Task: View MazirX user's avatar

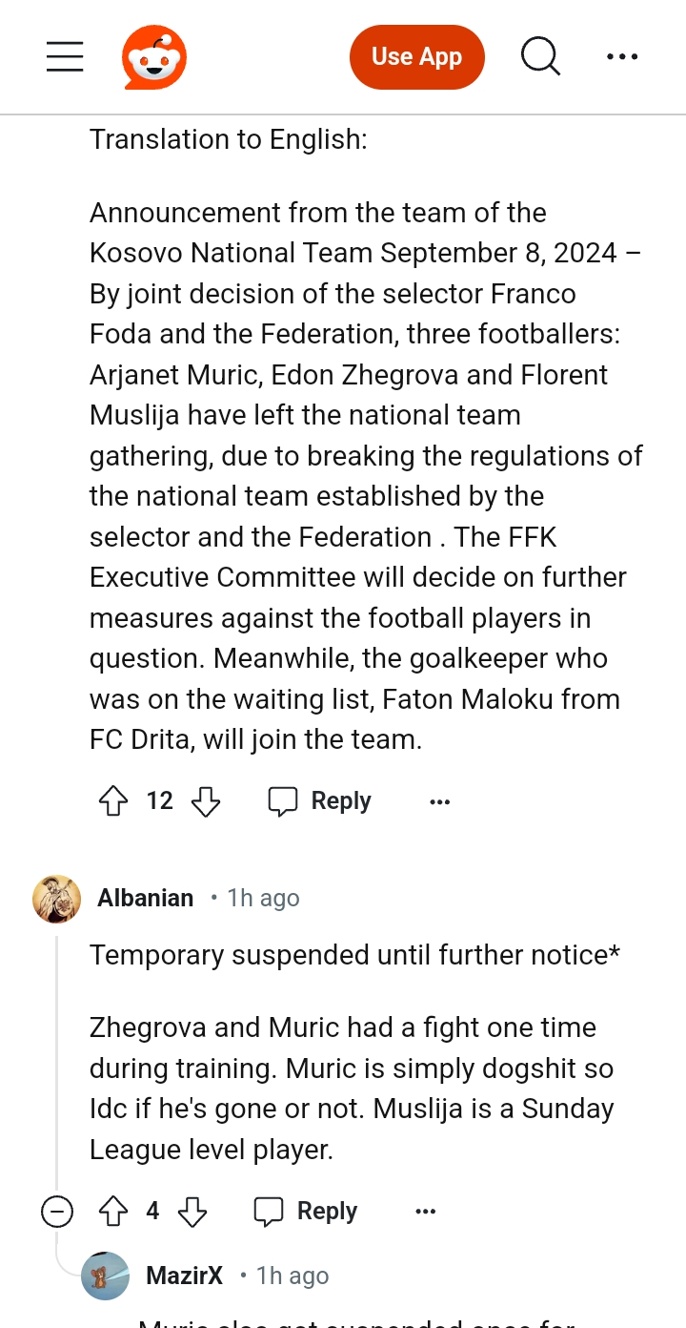Action: coord(105,1276)
